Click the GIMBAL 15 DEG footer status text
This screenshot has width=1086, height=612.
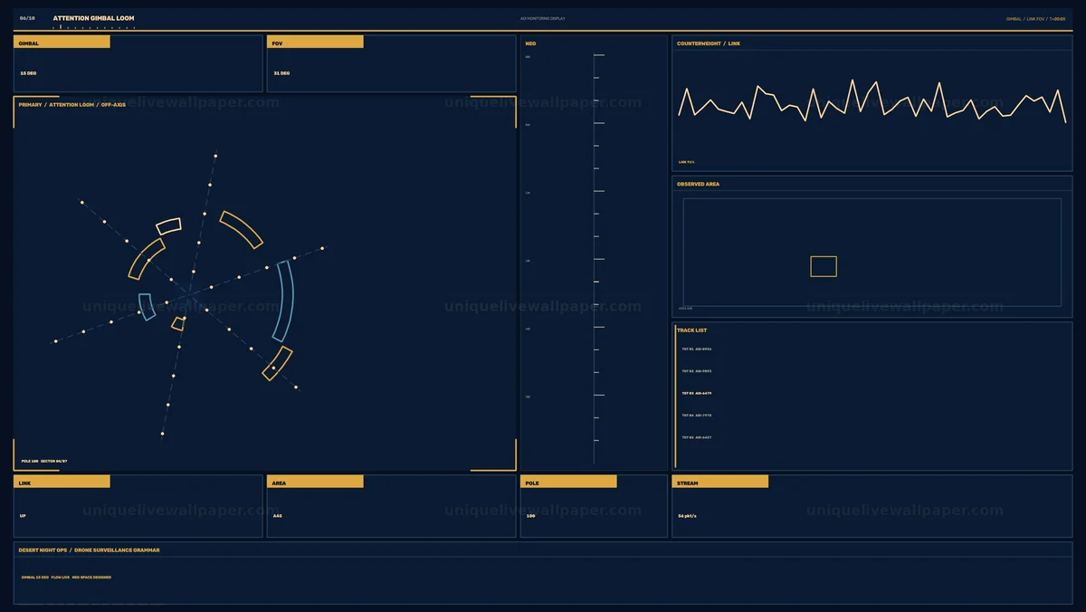pos(66,577)
